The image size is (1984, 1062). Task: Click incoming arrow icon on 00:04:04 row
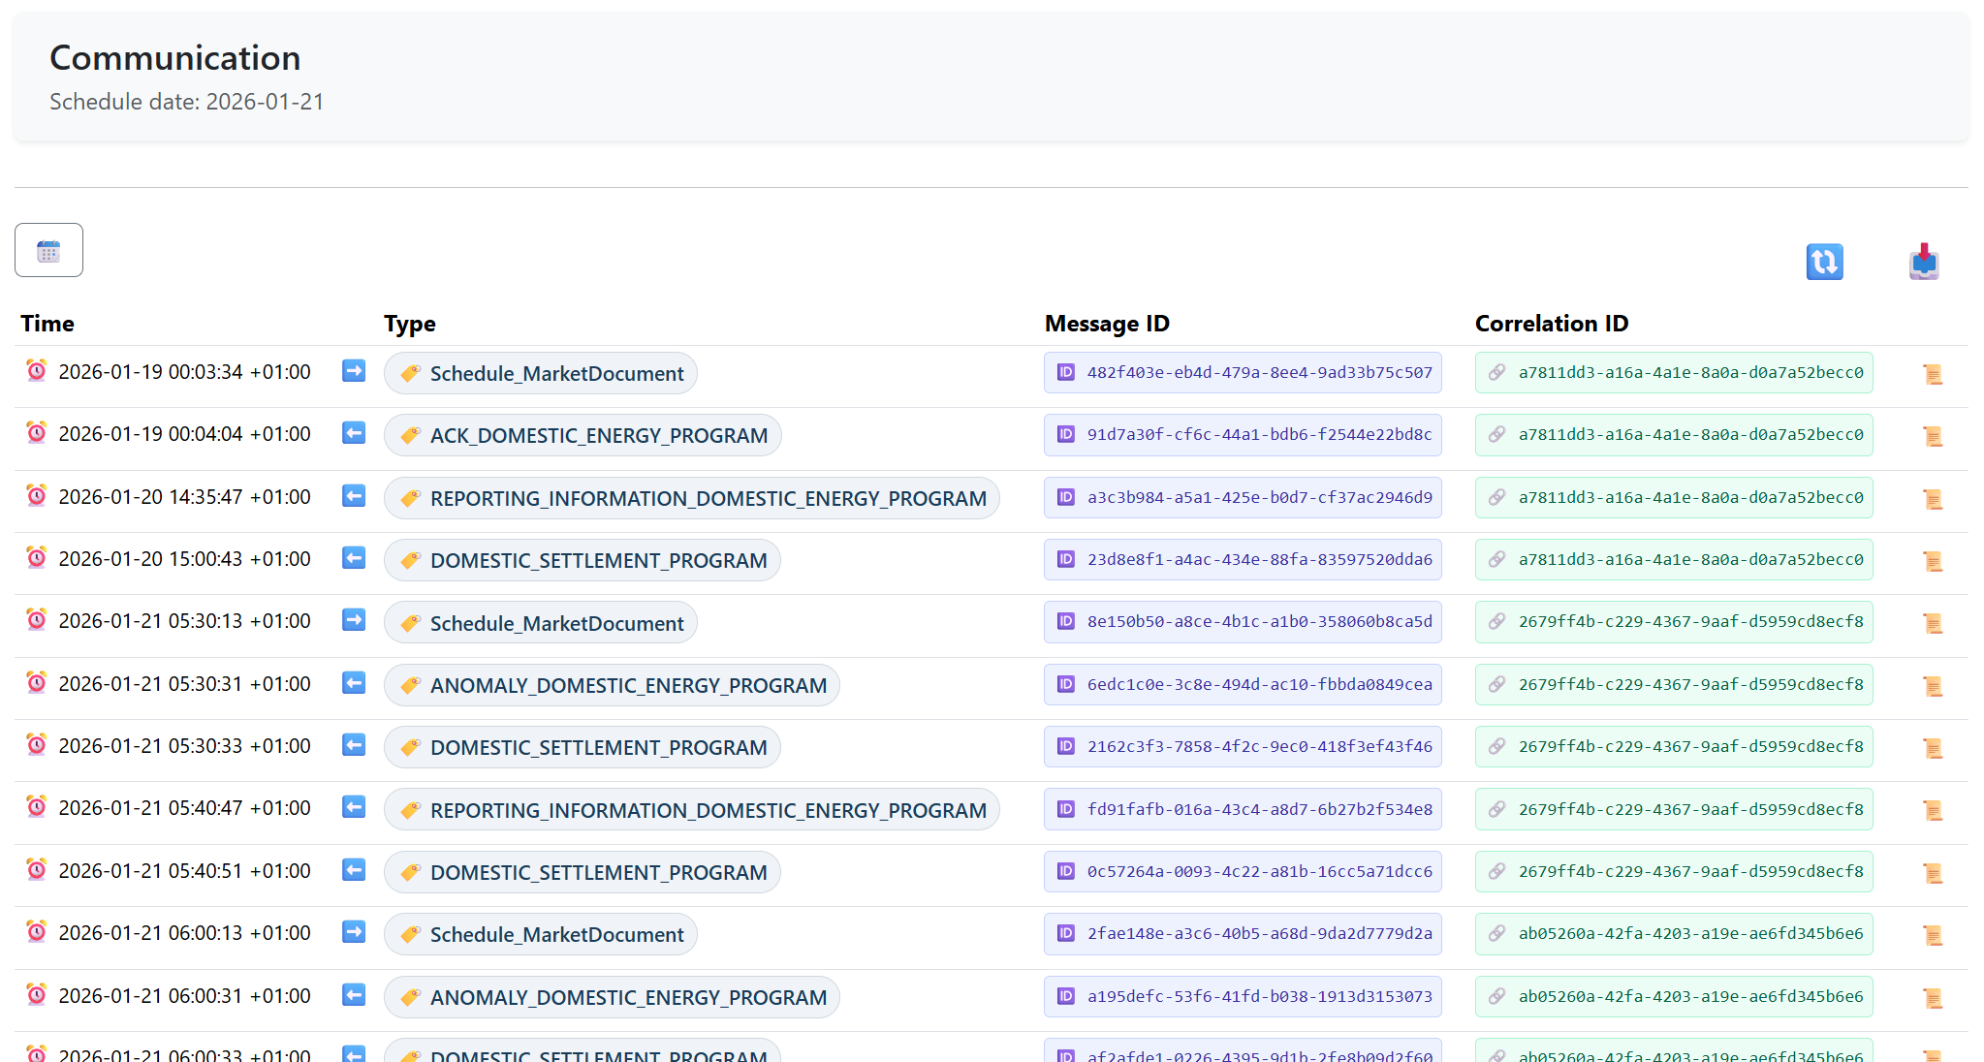point(354,433)
